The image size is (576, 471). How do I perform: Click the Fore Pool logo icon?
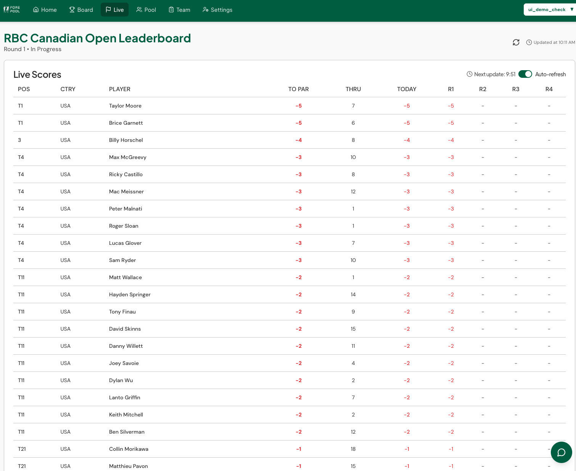pyautogui.click(x=12, y=10)
